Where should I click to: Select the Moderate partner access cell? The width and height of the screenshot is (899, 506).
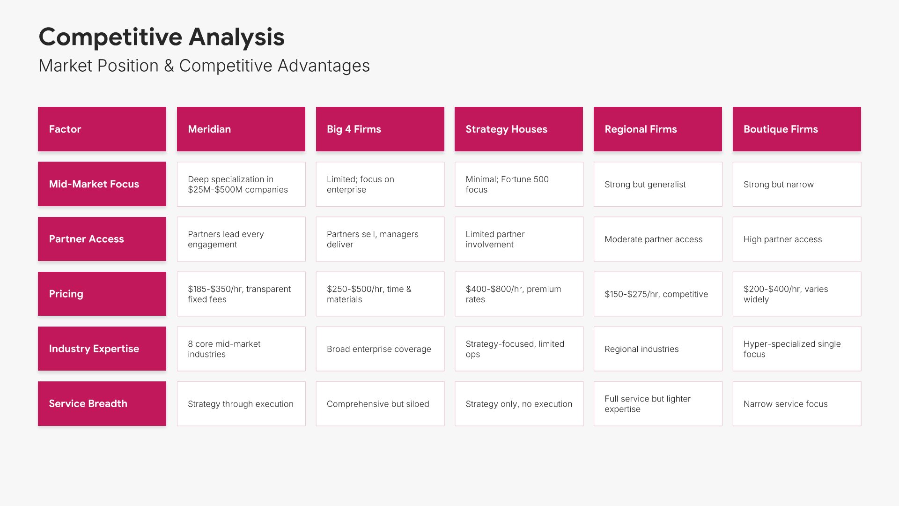657,239
